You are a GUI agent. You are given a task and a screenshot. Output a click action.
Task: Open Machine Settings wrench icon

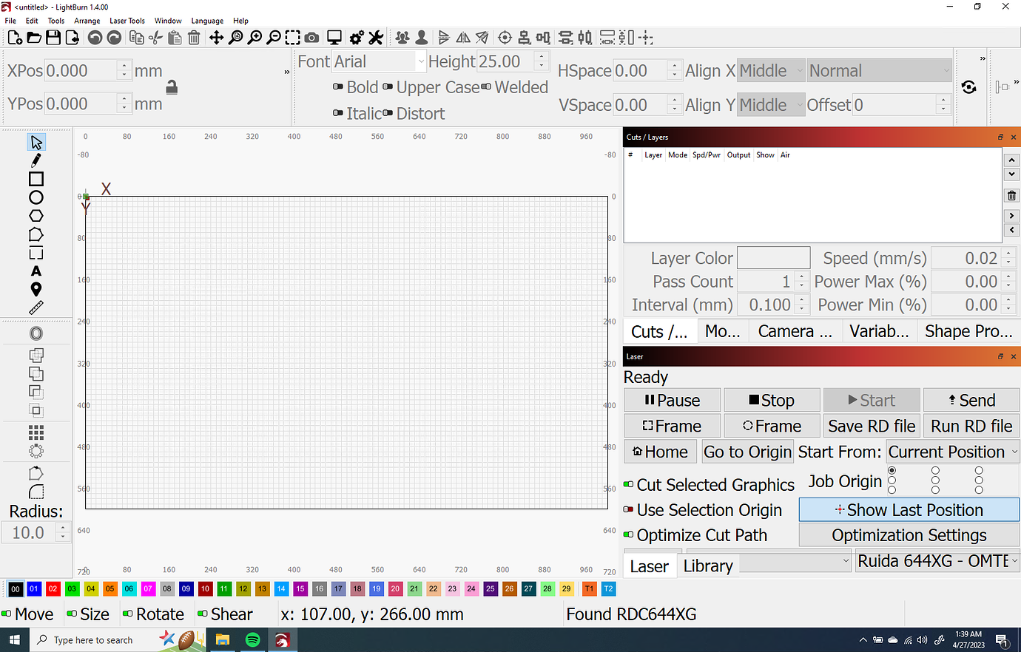(x=375, y=37)
